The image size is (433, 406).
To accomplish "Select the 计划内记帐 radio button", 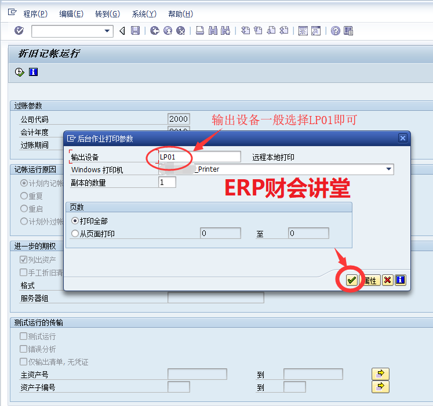I will pos(24,183).
